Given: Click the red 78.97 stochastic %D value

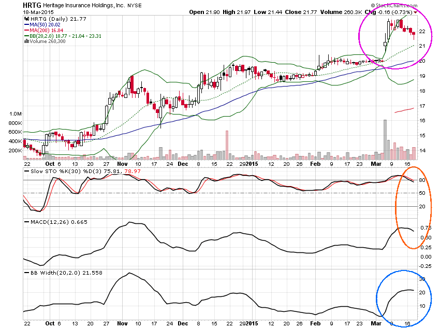Looking at the screenshot, I should (133, 172).
